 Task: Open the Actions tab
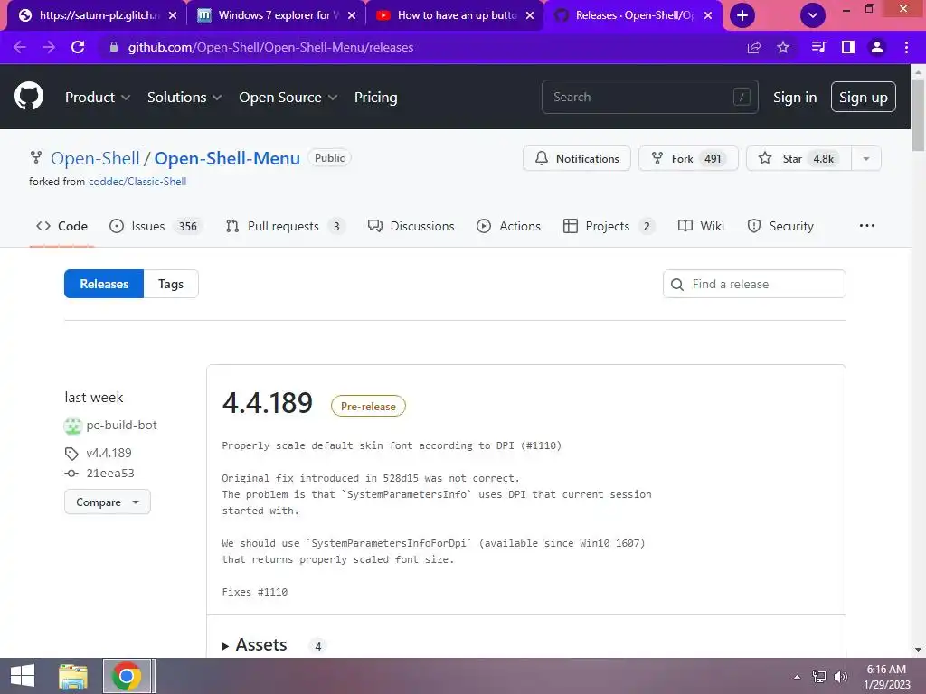pyautogui.click(x=508, y=226)
